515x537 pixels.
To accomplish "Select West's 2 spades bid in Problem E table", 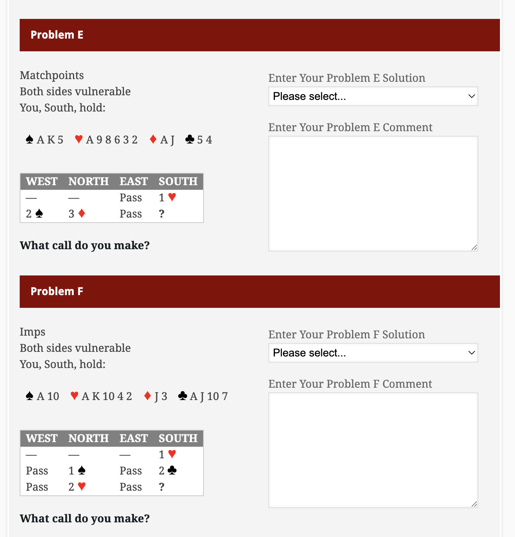I will pos(34,214).
